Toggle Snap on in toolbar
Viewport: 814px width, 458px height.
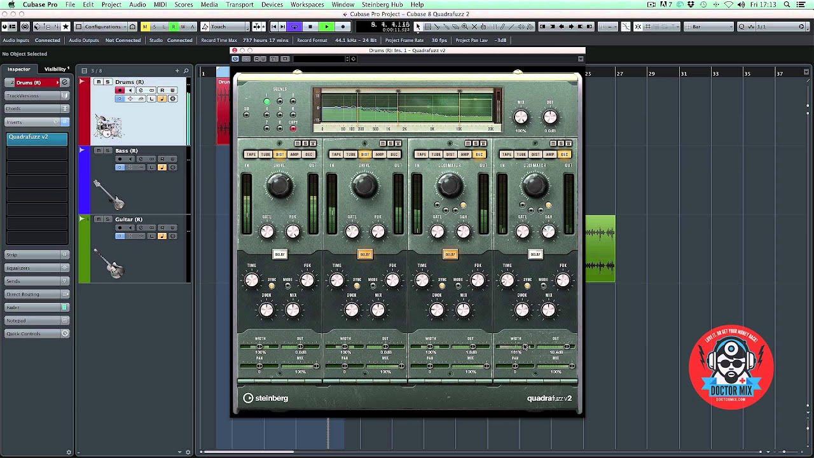pos(638,27)
